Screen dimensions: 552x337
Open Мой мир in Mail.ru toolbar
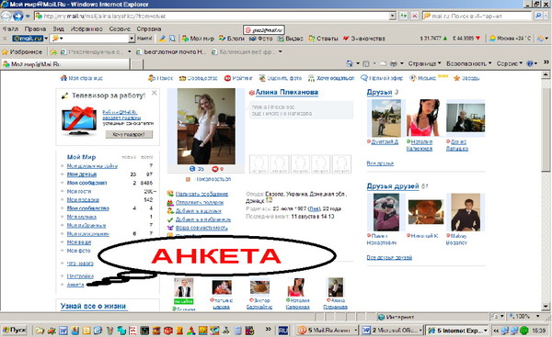[x=198, y=39]
